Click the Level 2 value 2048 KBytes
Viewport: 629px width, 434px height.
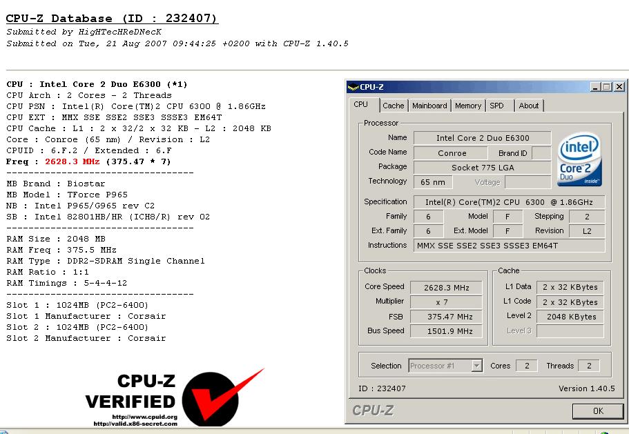[x=570, y=317]
